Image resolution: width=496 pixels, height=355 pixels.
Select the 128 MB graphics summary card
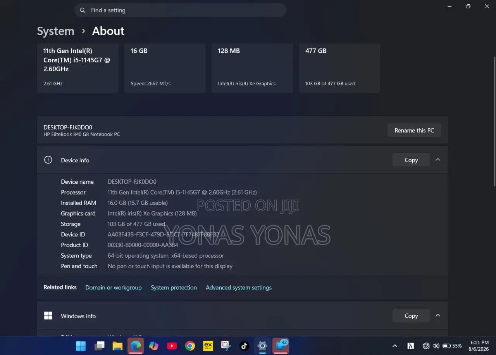(252, 68)
